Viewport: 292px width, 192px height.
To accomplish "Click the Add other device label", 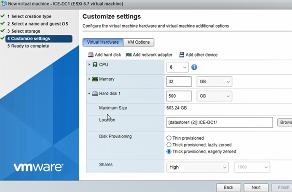I will [x=201, y=55].
